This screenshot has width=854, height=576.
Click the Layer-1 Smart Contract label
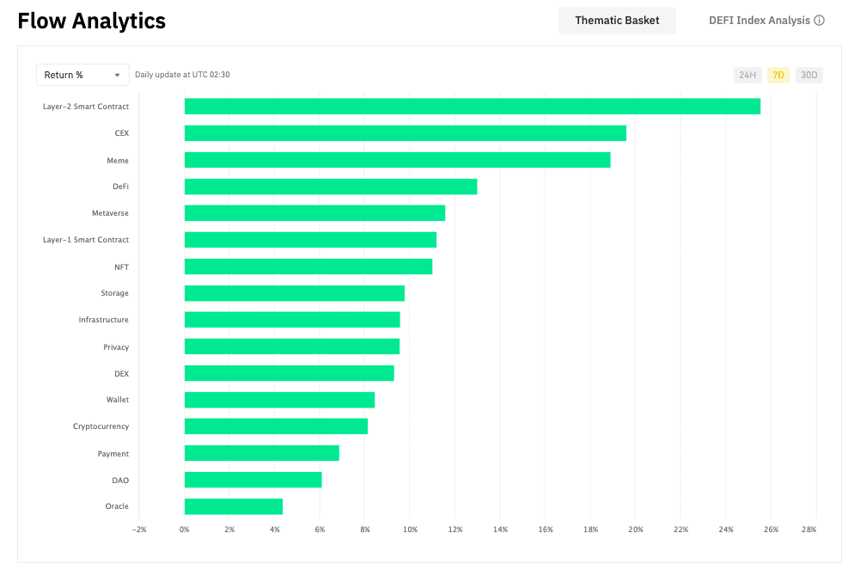point(86,240)
